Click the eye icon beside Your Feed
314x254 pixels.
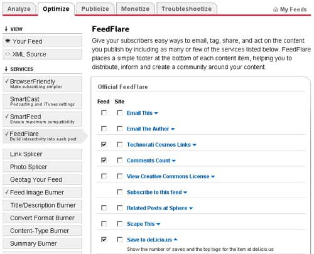(8, 41)
